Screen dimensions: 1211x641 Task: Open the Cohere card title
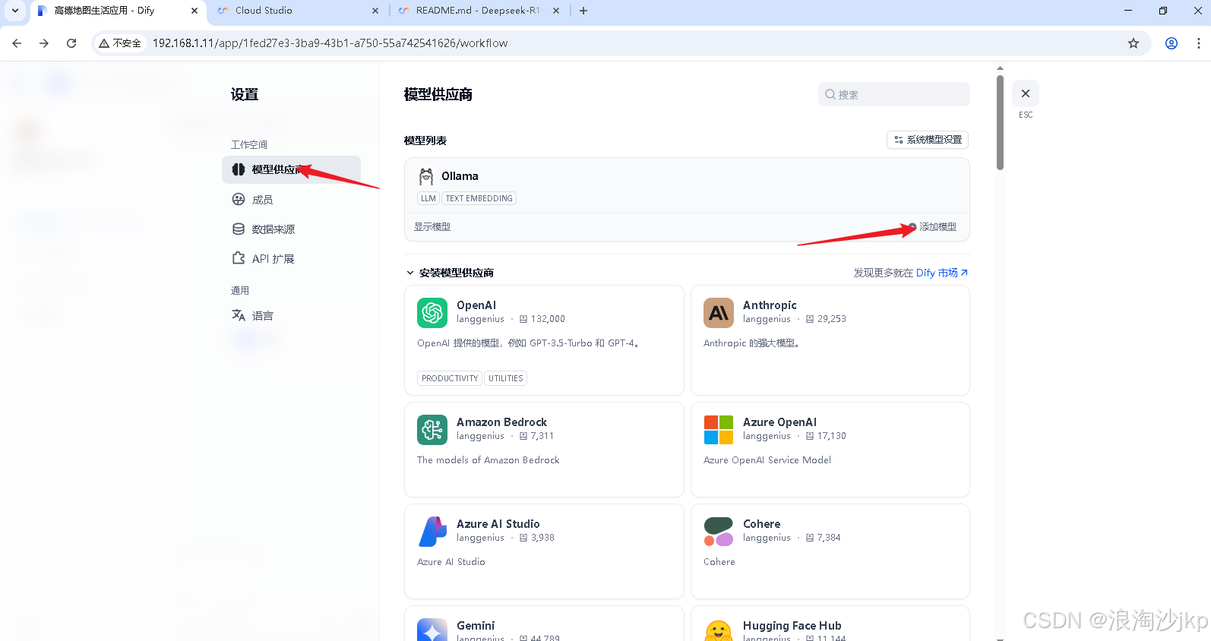coord(761,524)
